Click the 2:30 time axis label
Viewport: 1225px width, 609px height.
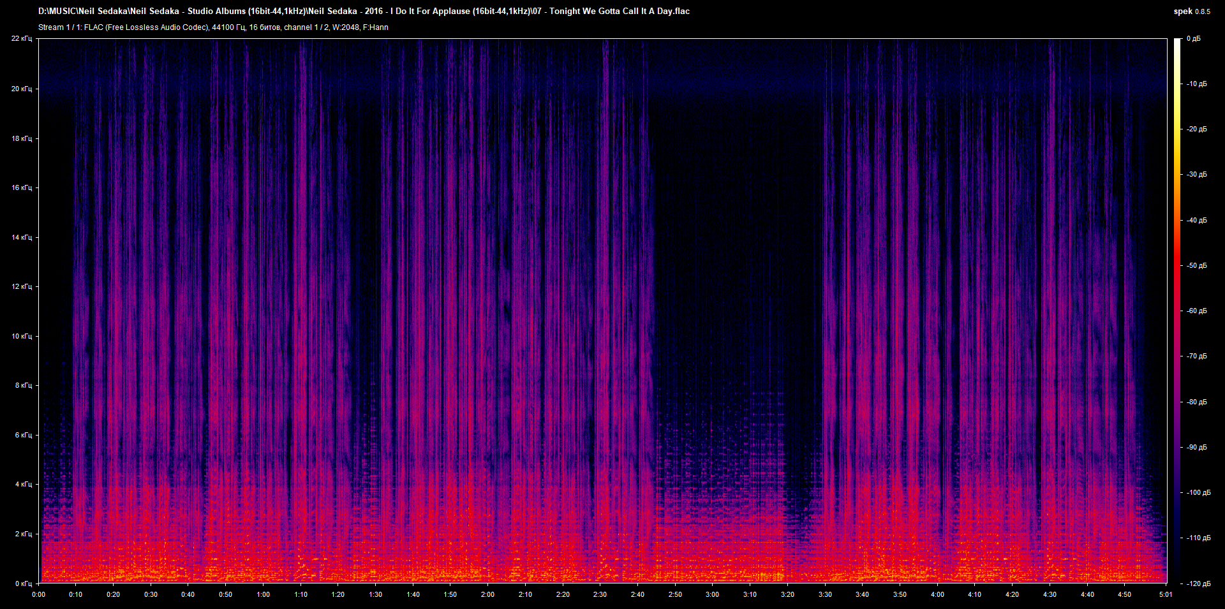600,594
